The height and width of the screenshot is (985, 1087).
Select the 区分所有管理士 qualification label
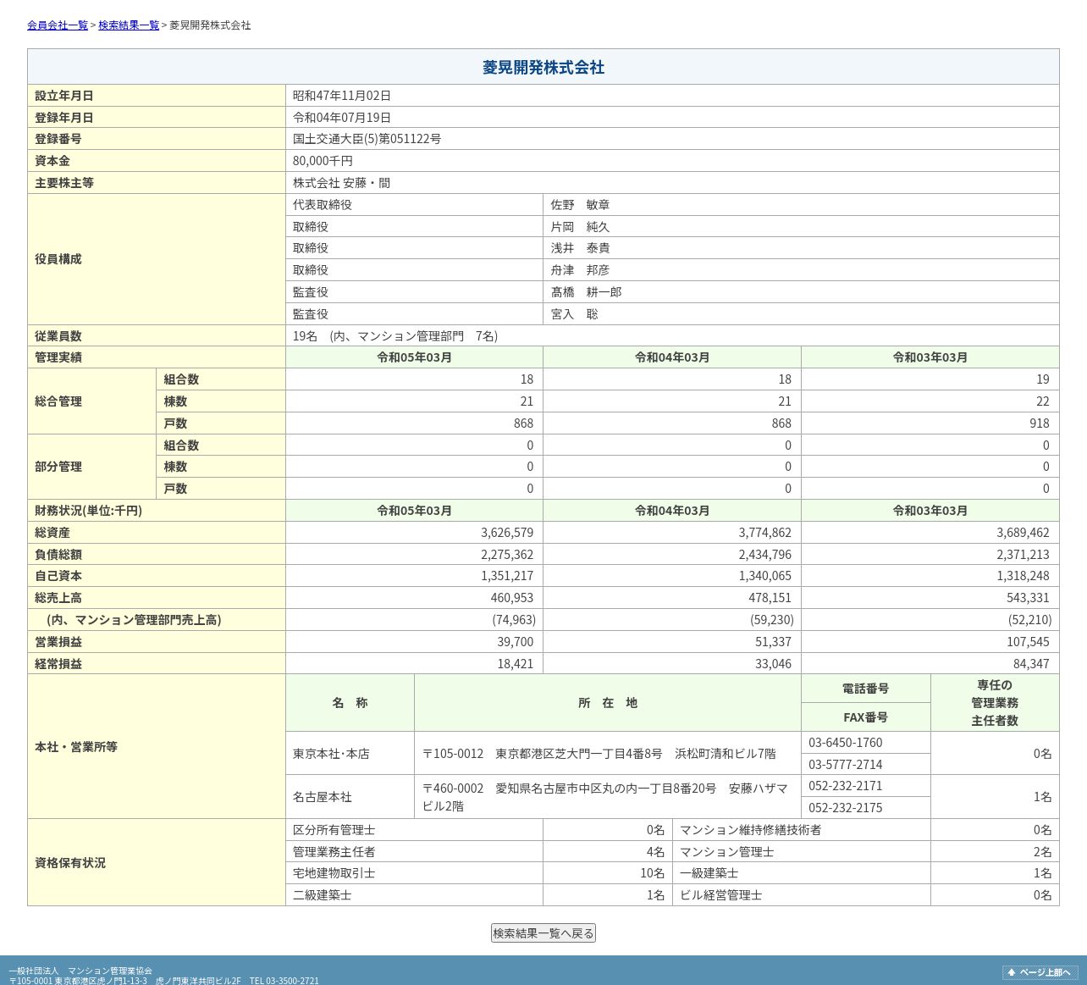point(334,830)
